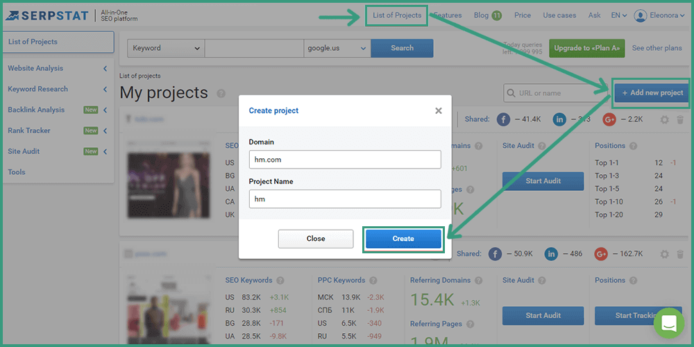Click the Create button in dialog
694x347 pixels.
tap(403, 239)
